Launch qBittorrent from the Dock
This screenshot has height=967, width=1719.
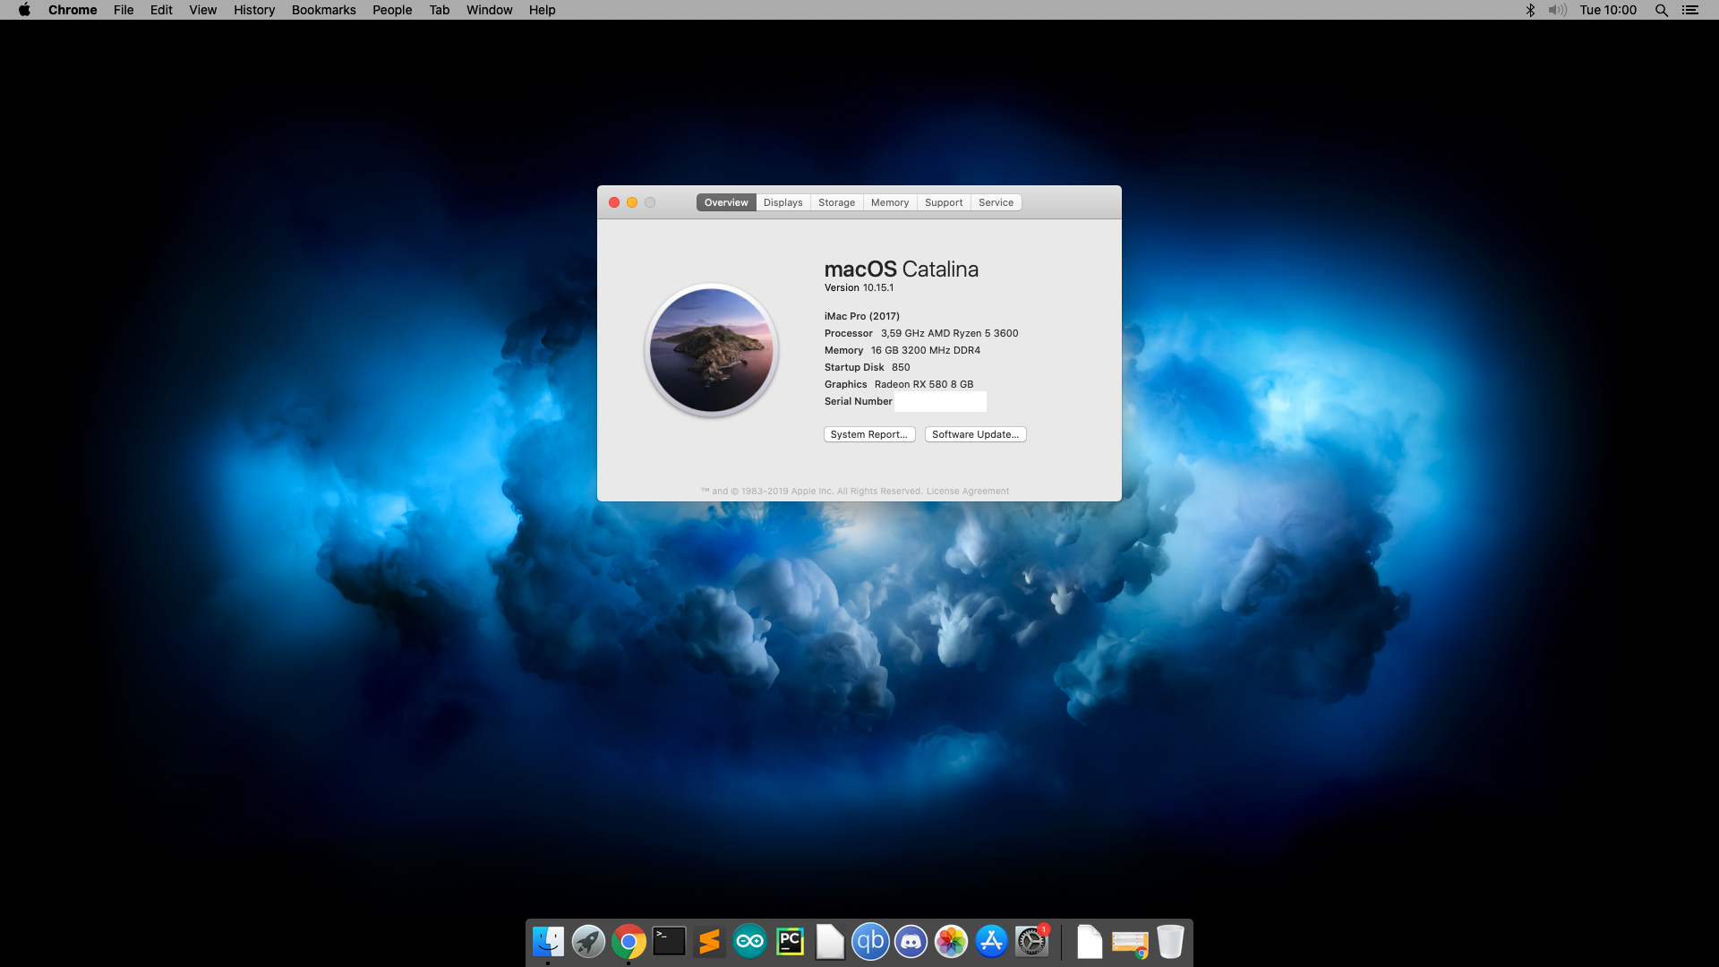pos(870,942)
